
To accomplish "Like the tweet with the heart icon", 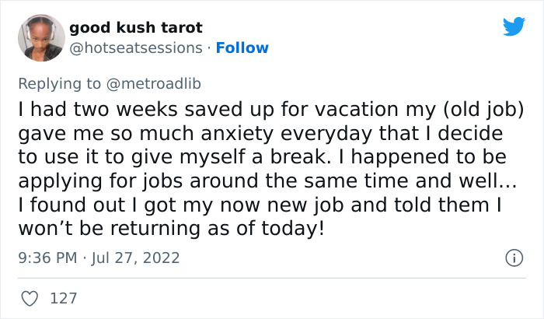I will coord(31,297).
